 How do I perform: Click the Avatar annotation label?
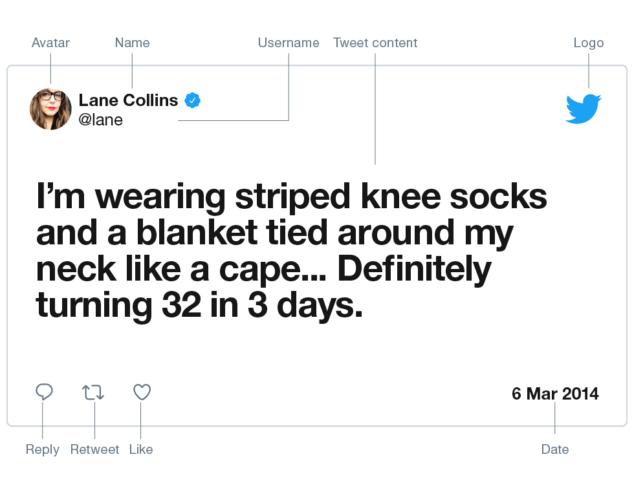tap(50, 43)
